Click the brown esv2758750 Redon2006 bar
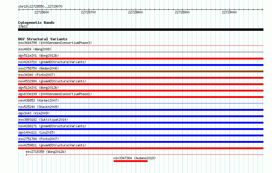 141,71
